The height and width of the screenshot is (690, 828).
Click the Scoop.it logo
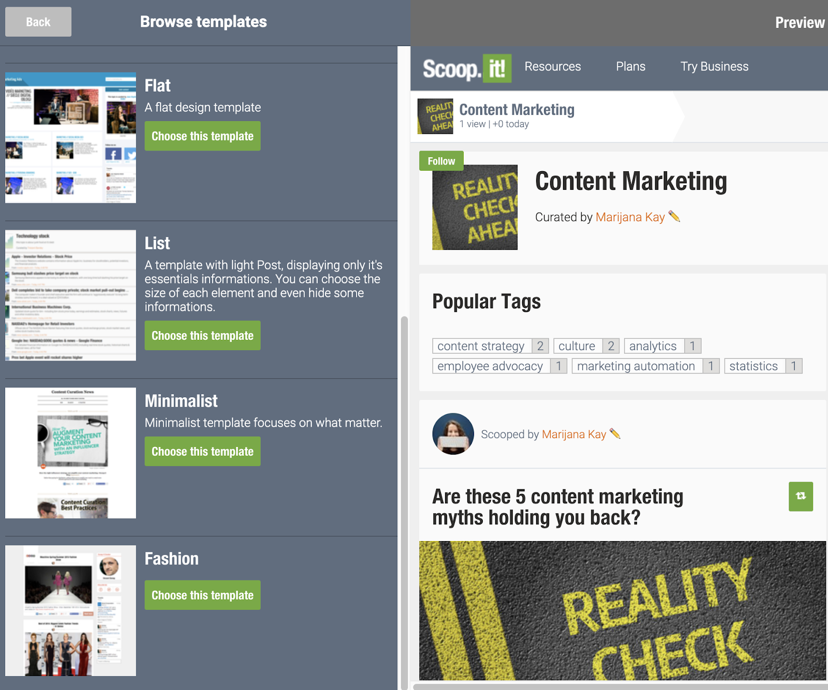[467, 68]
